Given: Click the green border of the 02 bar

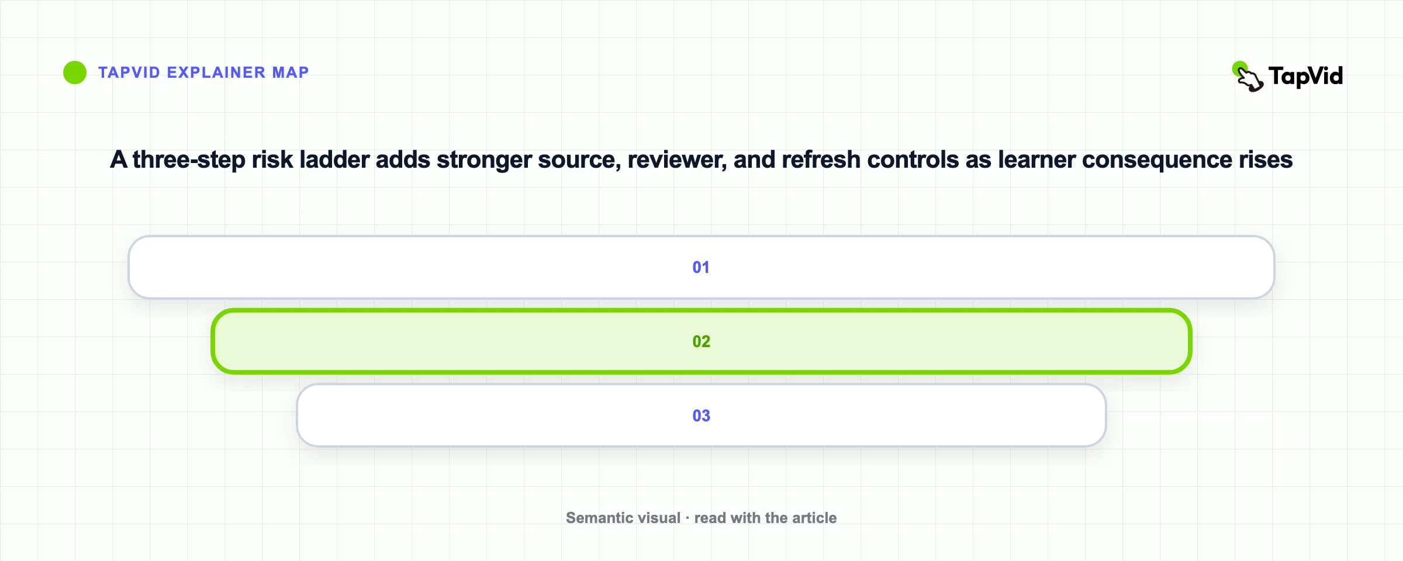Looking at the screenshot, I should [x=701, y=311].
